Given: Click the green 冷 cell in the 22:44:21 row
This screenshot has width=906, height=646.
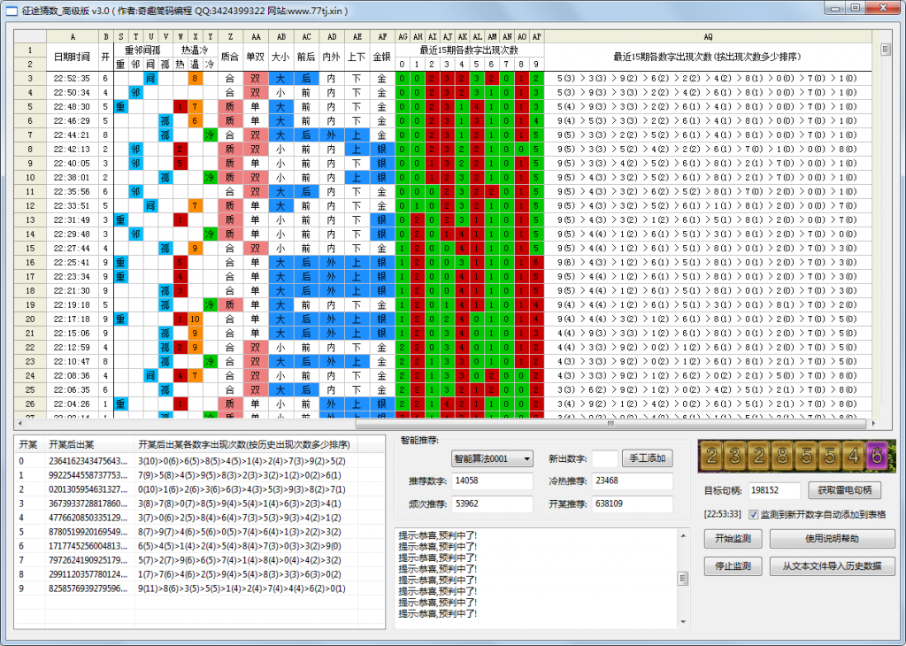Looking at the screenshot, I should coord(210,135).
